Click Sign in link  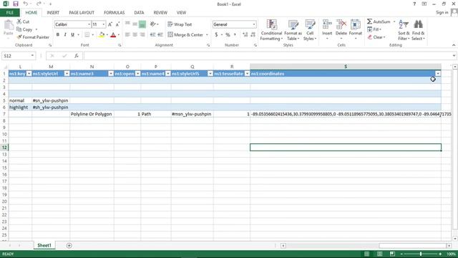point(442,12)
